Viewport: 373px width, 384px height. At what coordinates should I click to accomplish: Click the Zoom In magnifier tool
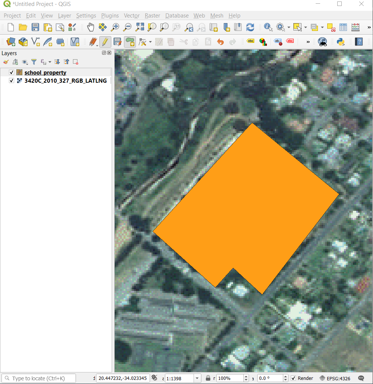(115, 27)
